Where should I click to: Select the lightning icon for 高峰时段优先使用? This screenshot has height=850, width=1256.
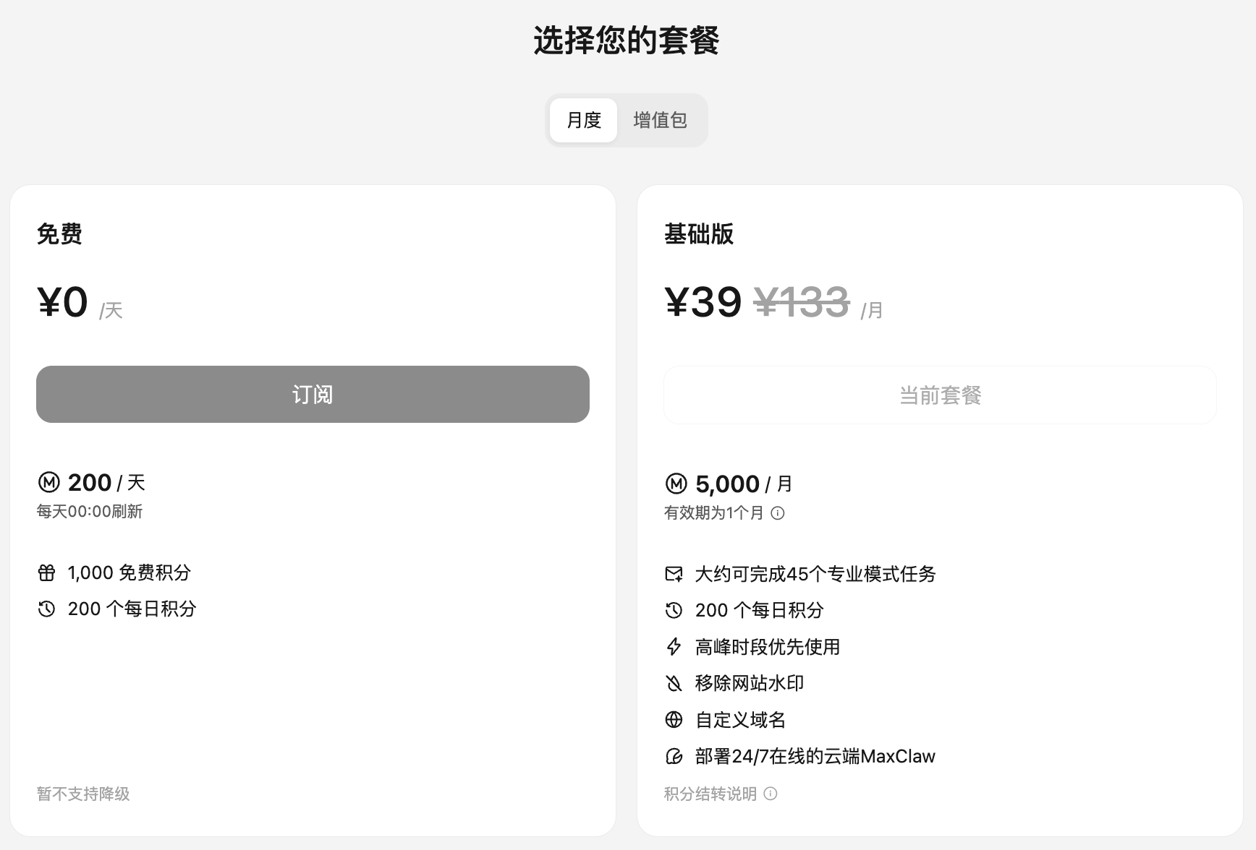[x=674, y=647]
